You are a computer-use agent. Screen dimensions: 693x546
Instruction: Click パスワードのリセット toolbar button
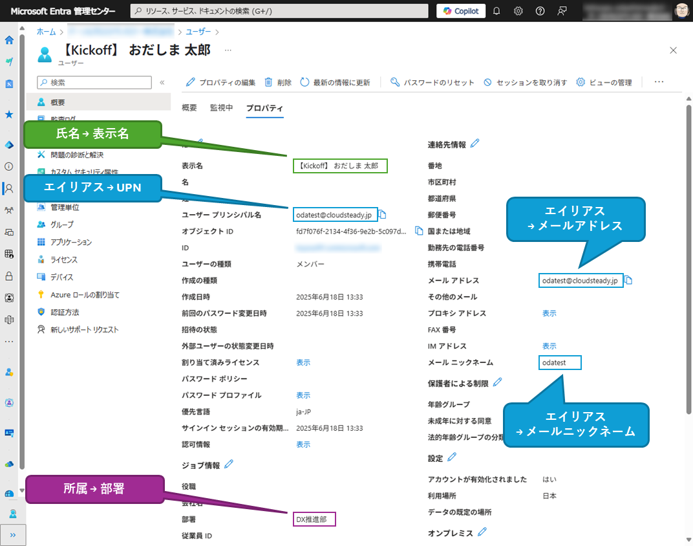pos(432,82)
